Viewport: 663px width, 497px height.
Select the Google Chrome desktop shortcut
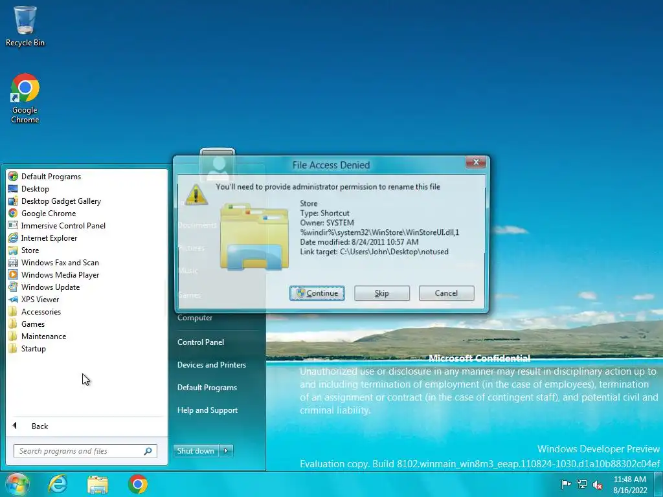25,98
